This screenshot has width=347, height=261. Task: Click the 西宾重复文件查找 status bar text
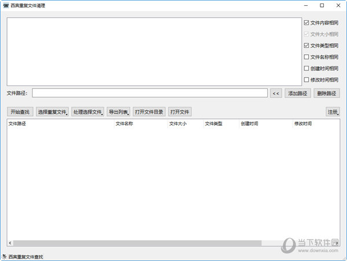click(25, 257)
